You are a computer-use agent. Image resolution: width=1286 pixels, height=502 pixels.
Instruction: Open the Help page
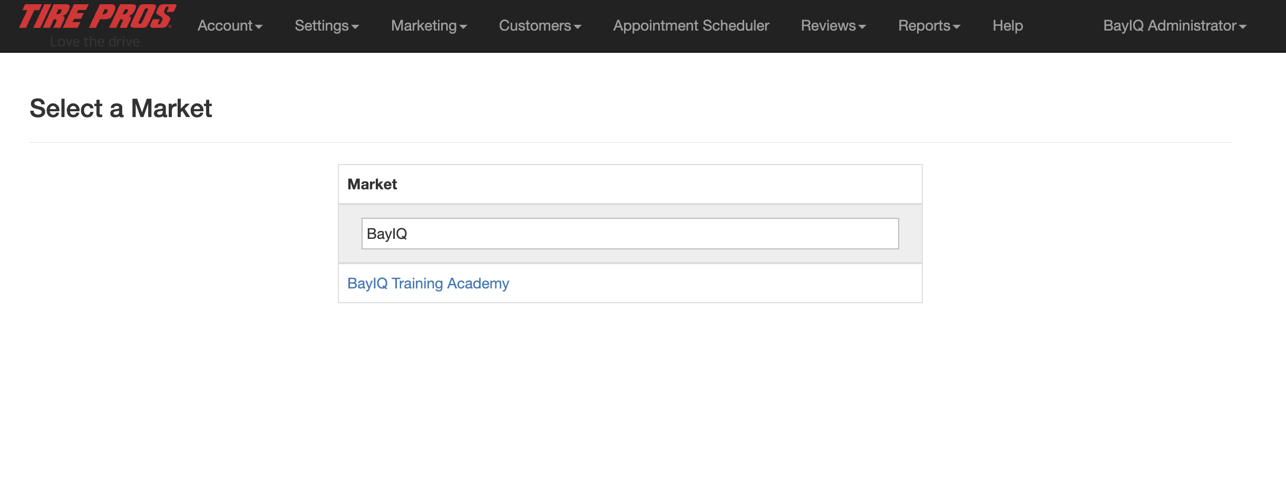click(x=1008, y=25)
